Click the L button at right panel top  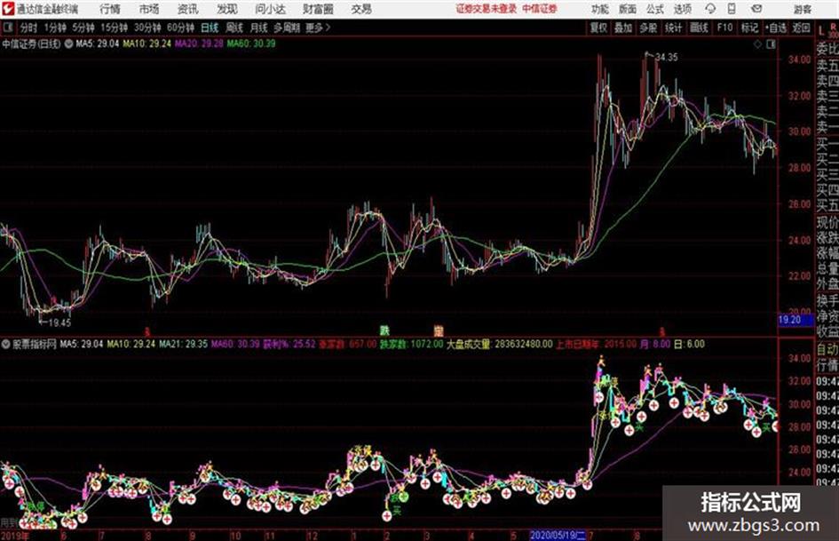point(821,30)
